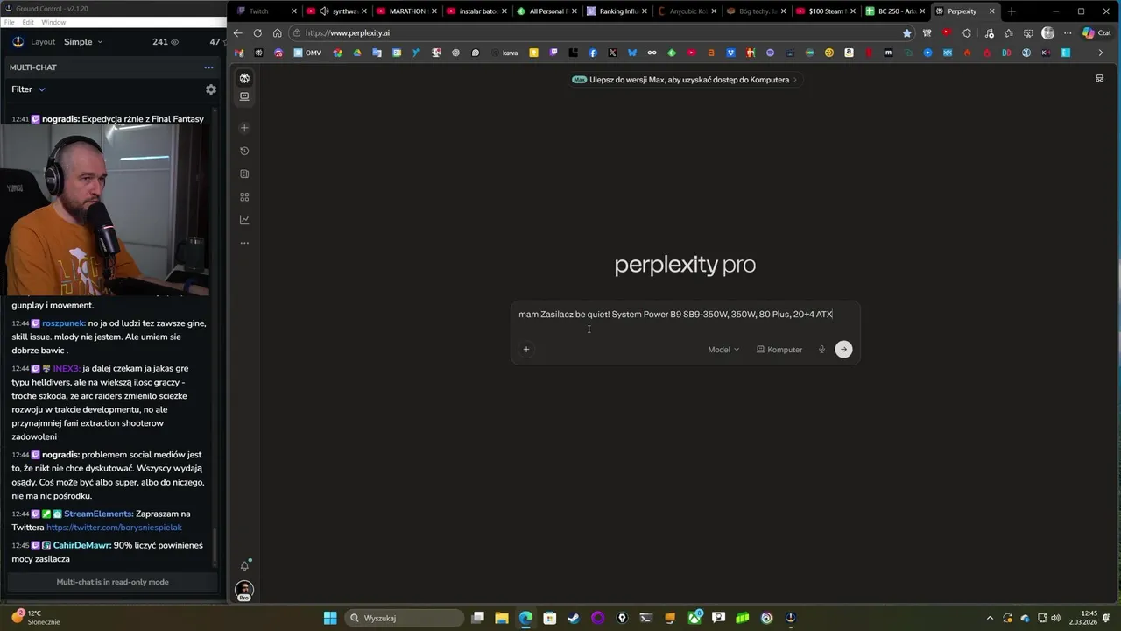Open the Perplexity Computer icon below logo in sidebar
1121x631 pixels.
(244, 96)
